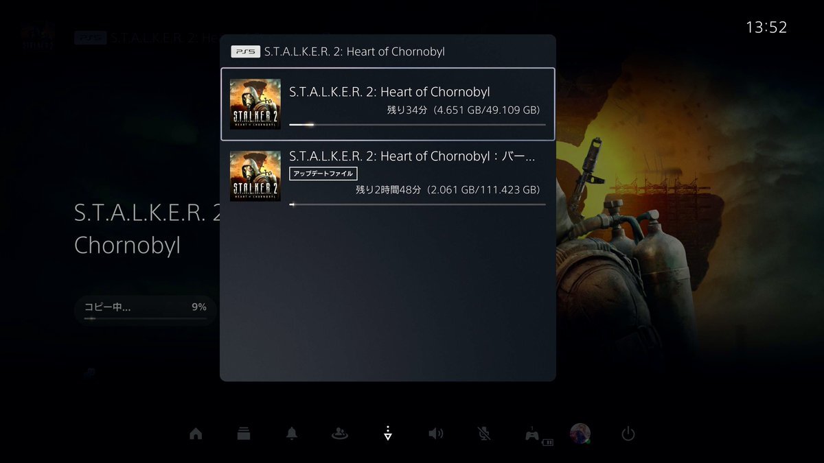Image resolution: width=824 pixels, height=463 pixels.
Task: Open the Sound speaker icon
Action: coord(436,434)
